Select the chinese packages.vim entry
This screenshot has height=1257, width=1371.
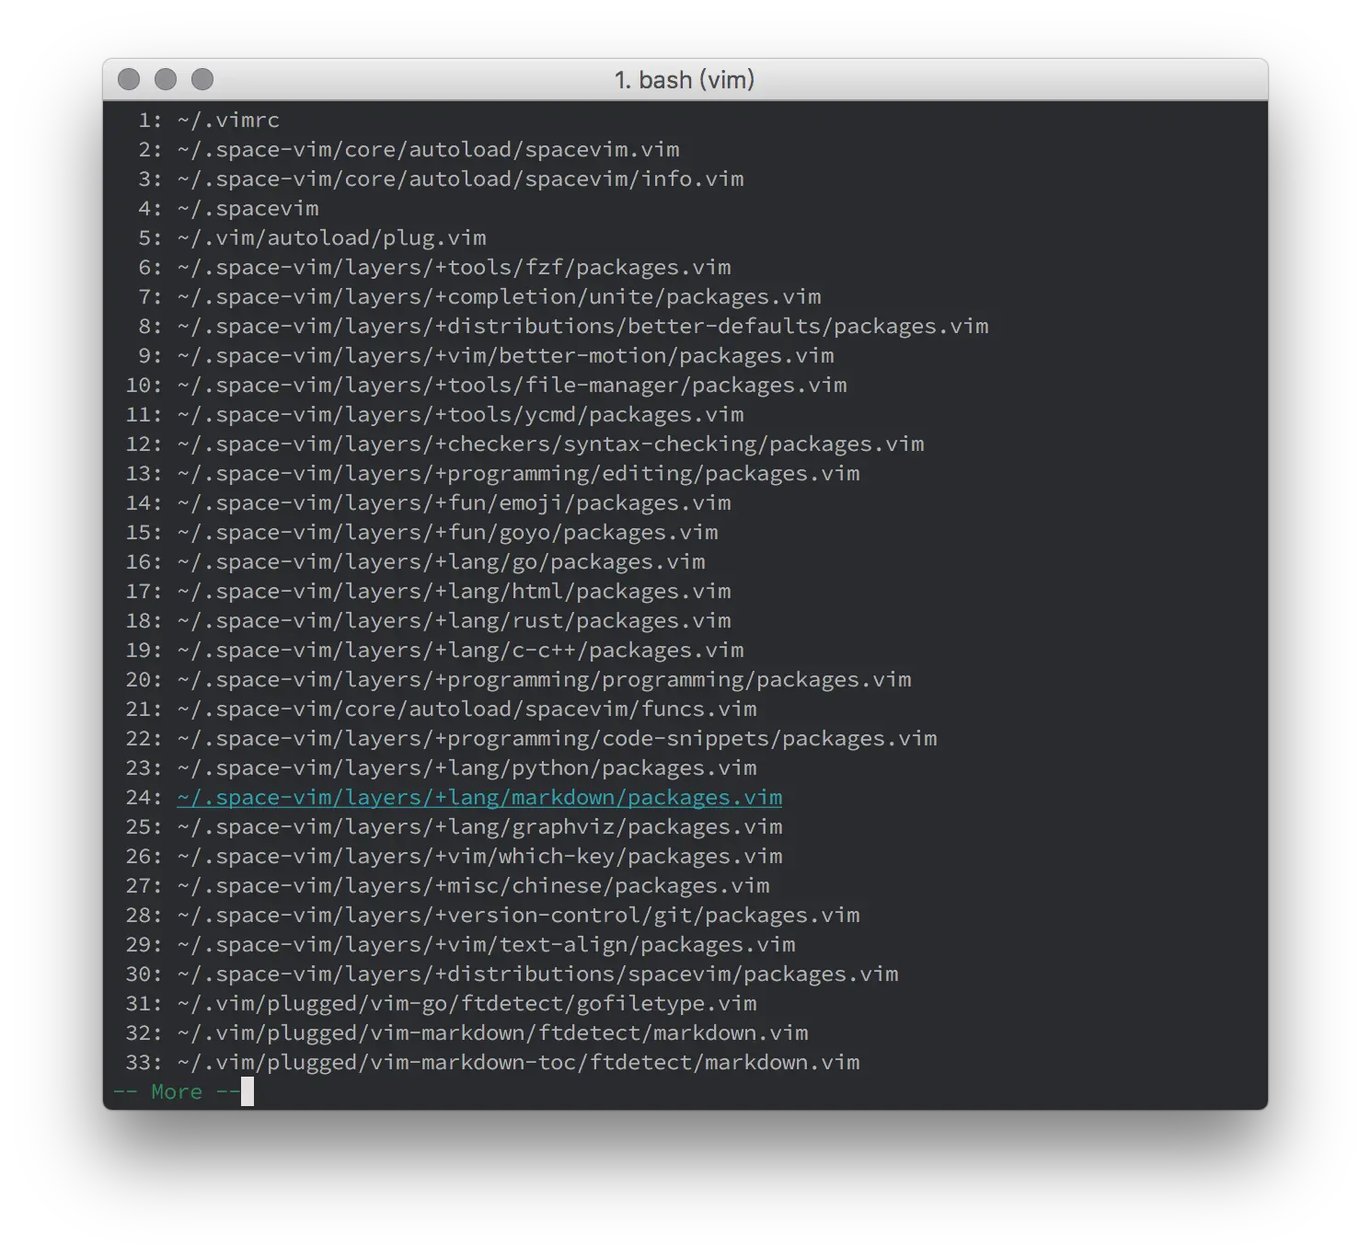tap(472, 885)
